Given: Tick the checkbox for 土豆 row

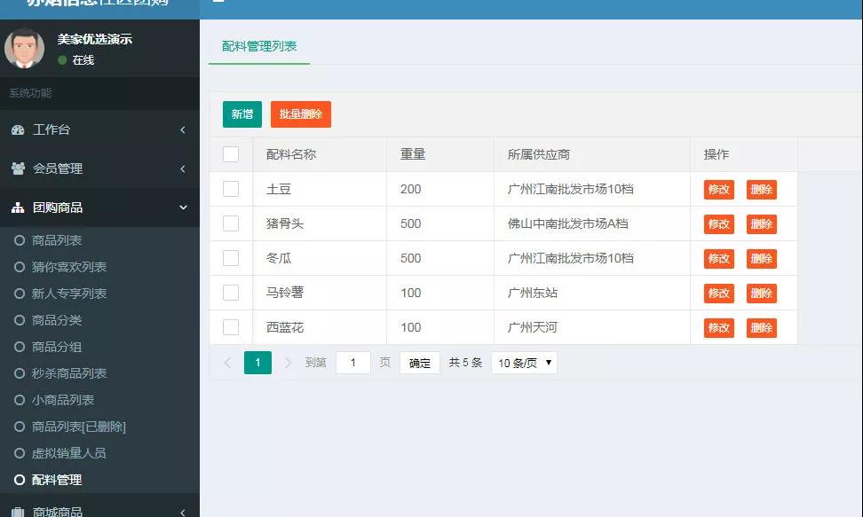Looking at the screenshot, I should click(231, 189).
